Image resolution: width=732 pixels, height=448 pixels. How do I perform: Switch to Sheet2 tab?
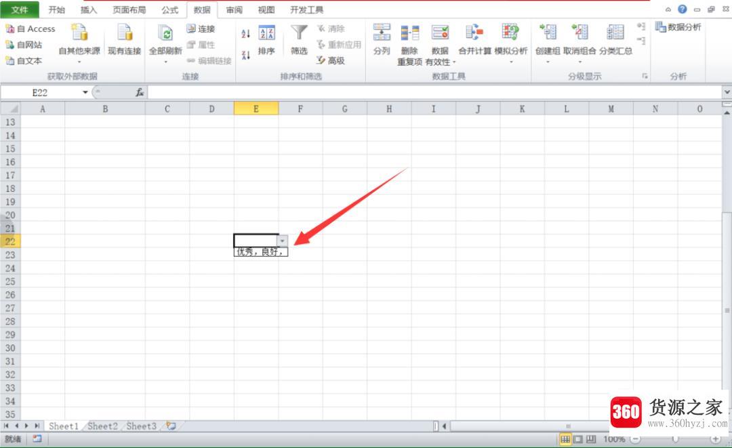pyautogui.click(x=103, y=426)
